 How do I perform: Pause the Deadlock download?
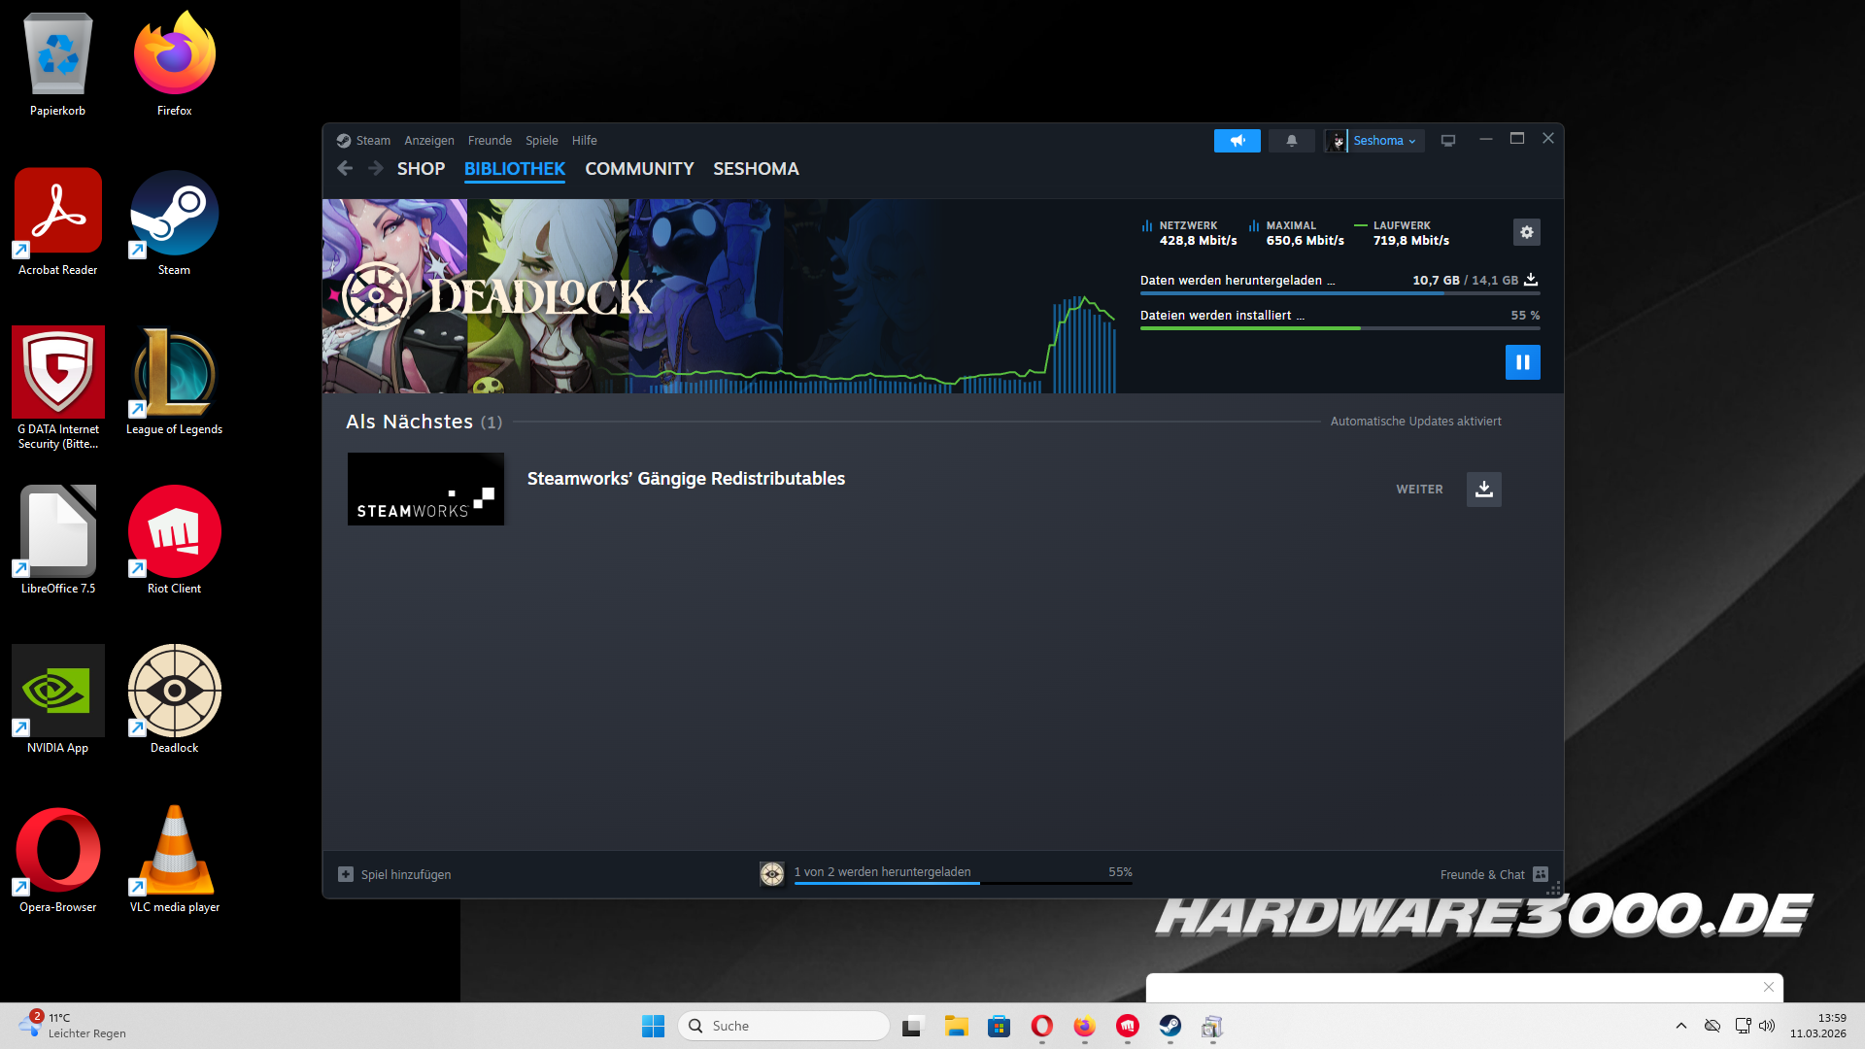click(1522, 362)
